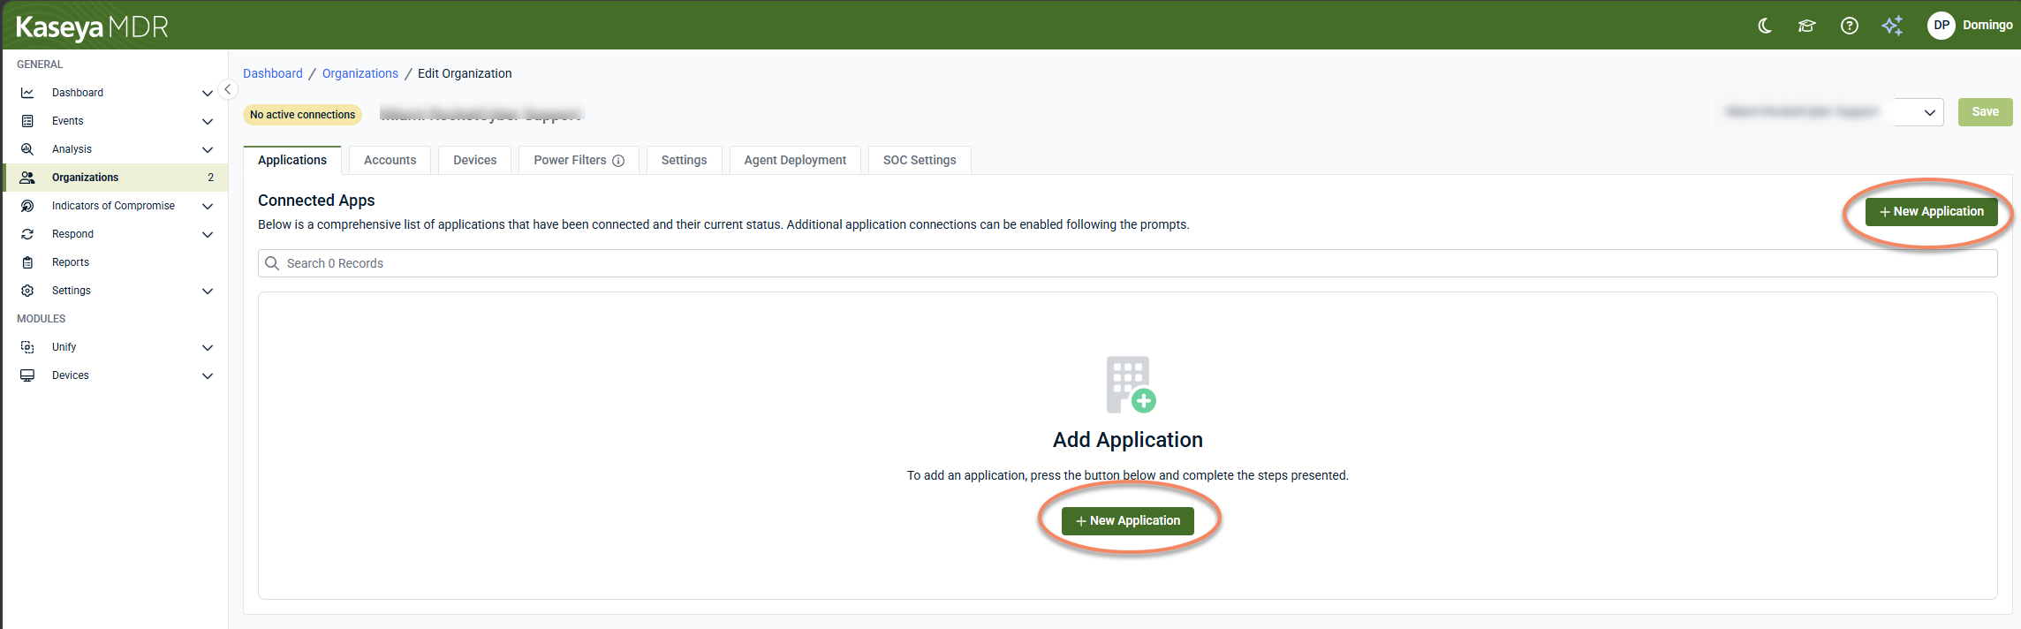The image size is (2021, 629).
Task: Collapse the sidebar with the arrow toggle
Action: tap(227, 89)
